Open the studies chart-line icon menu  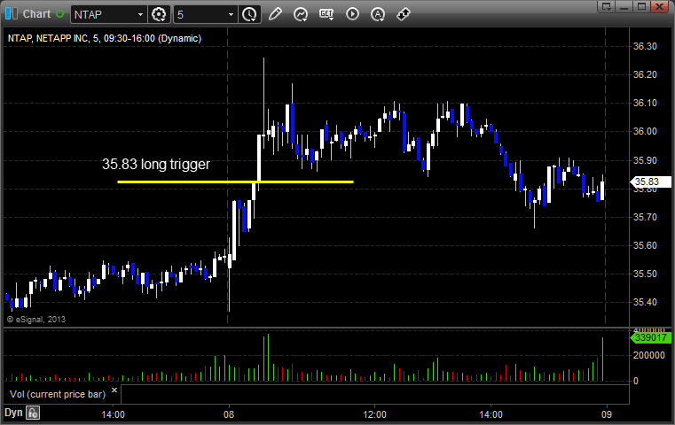coord(301,14)
